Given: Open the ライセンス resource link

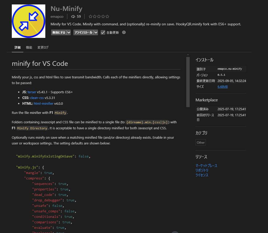Looking at the screenshot, I should [x=202, y=175].
